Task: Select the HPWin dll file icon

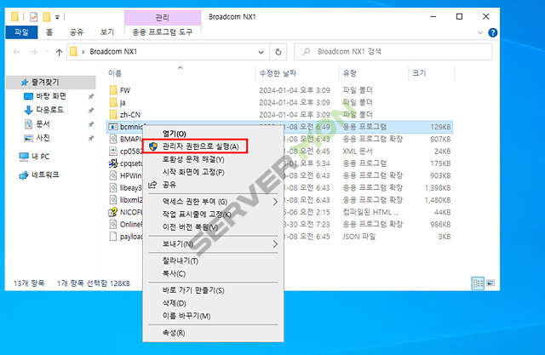Action: (113, 175)
